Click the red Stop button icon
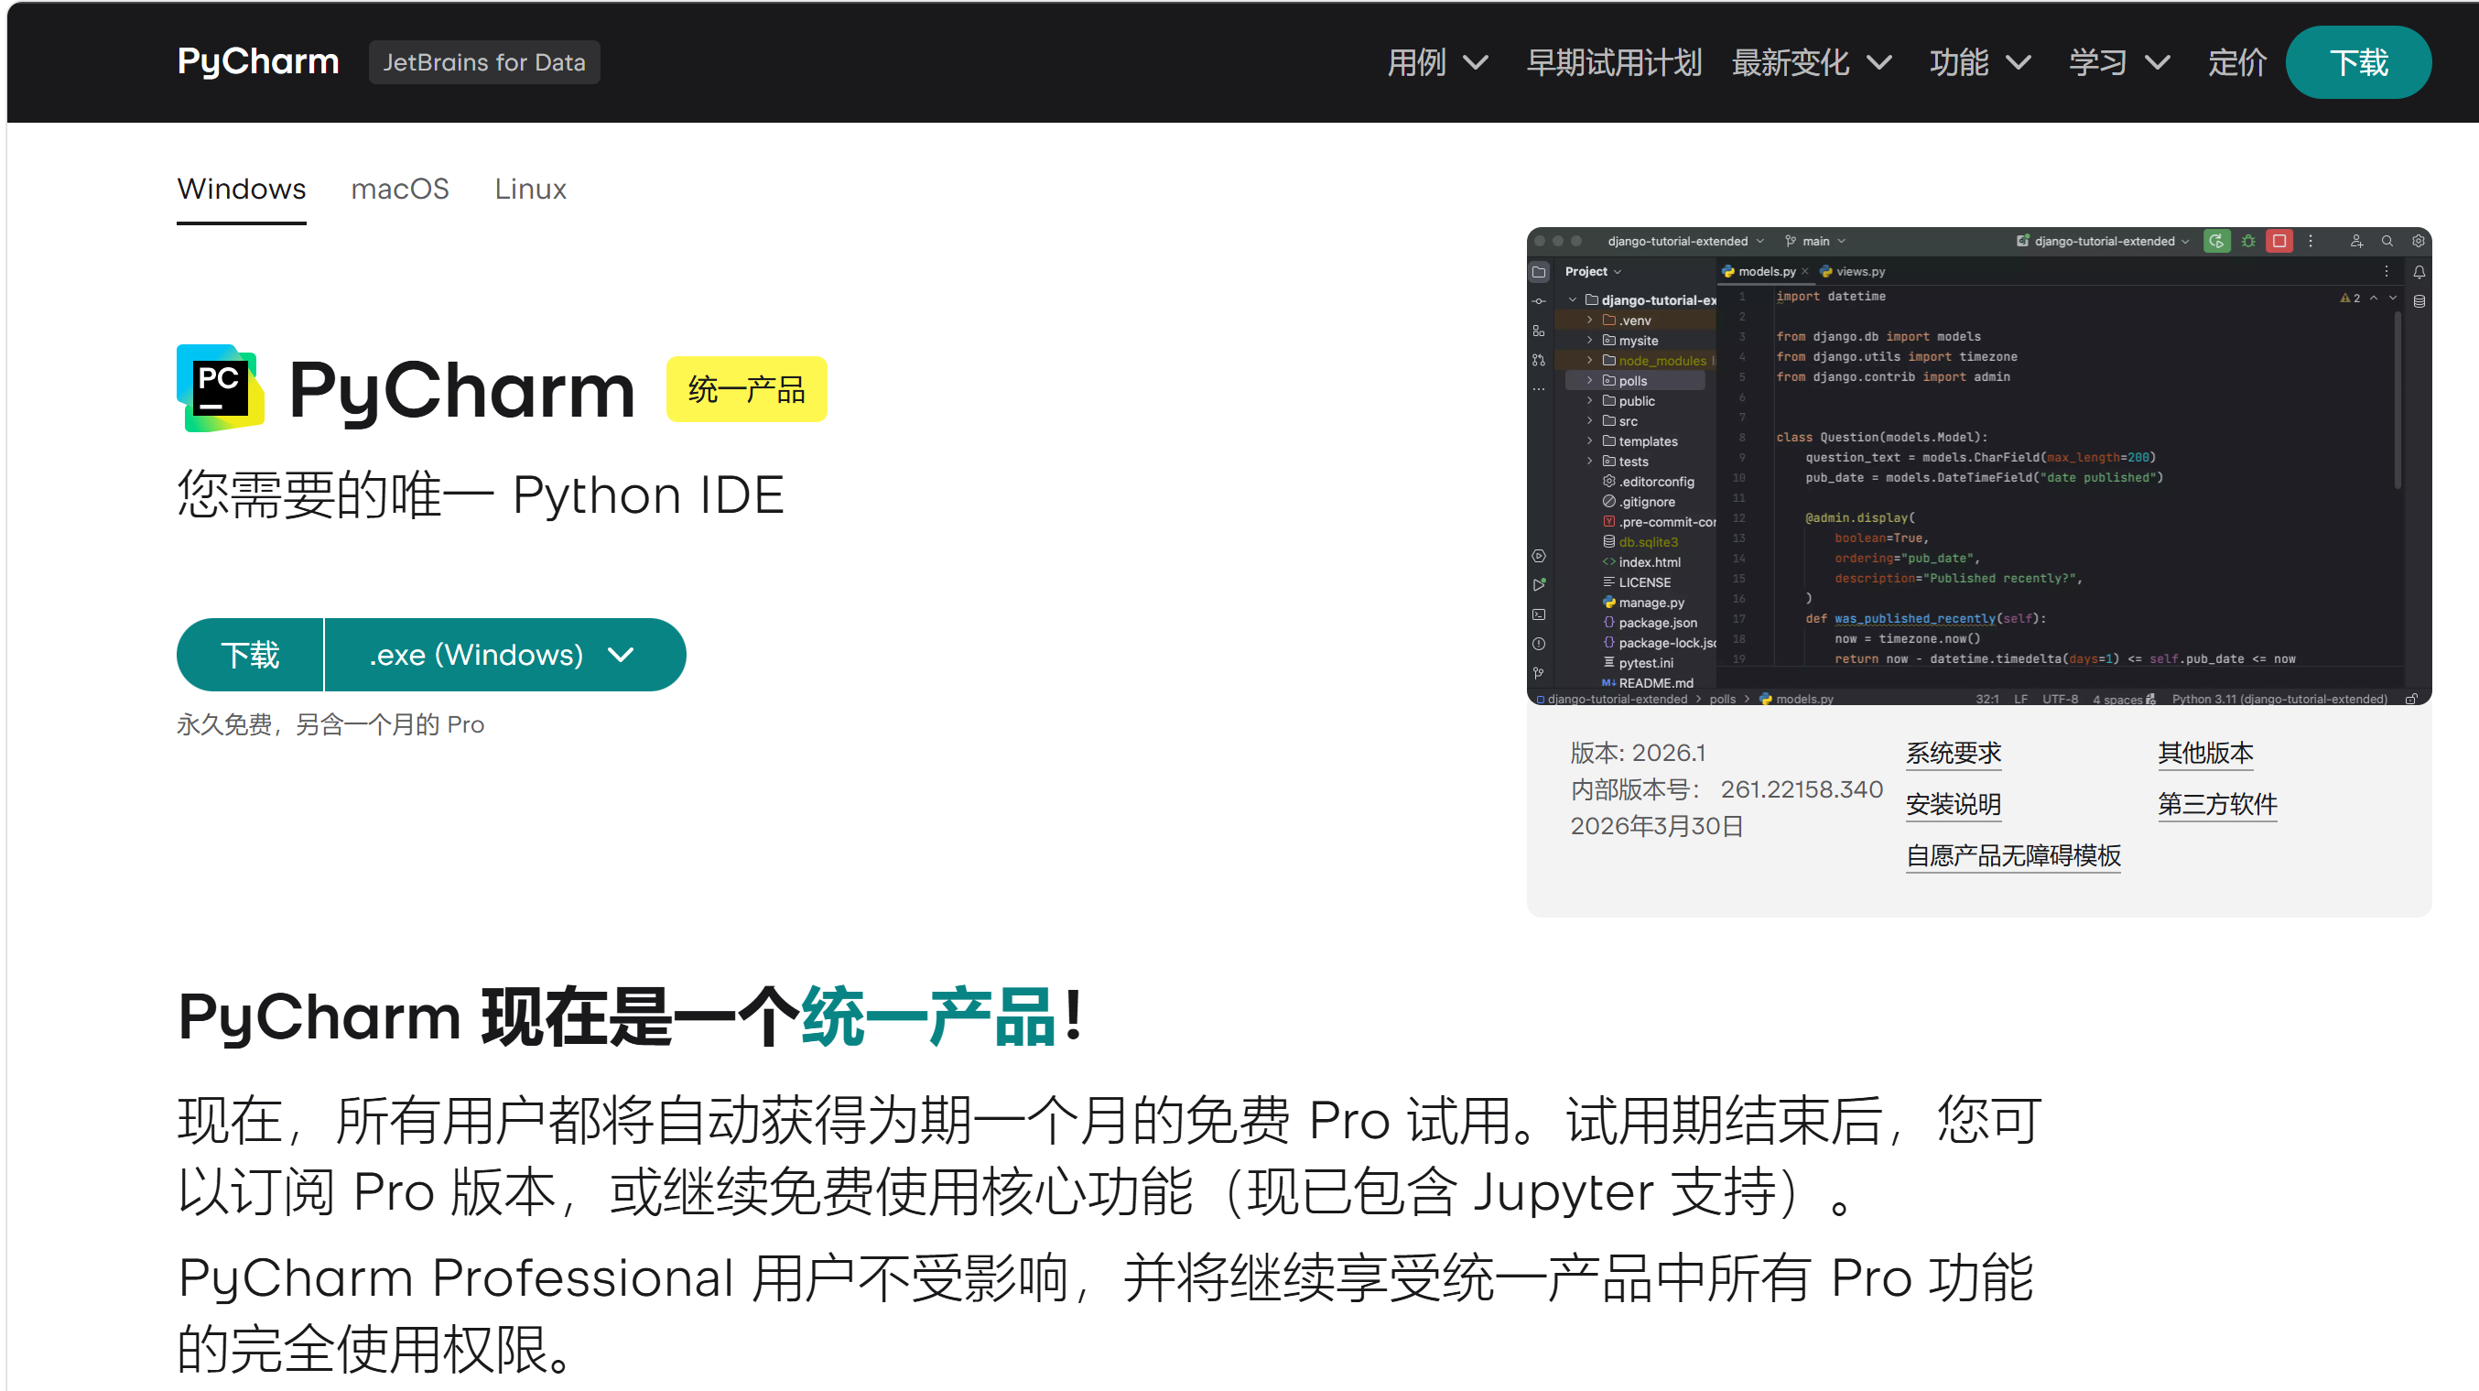This screenshot has height=1391, width=2479. tap(2279, 241)
